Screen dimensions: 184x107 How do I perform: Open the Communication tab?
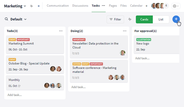(x=58, y=6)
